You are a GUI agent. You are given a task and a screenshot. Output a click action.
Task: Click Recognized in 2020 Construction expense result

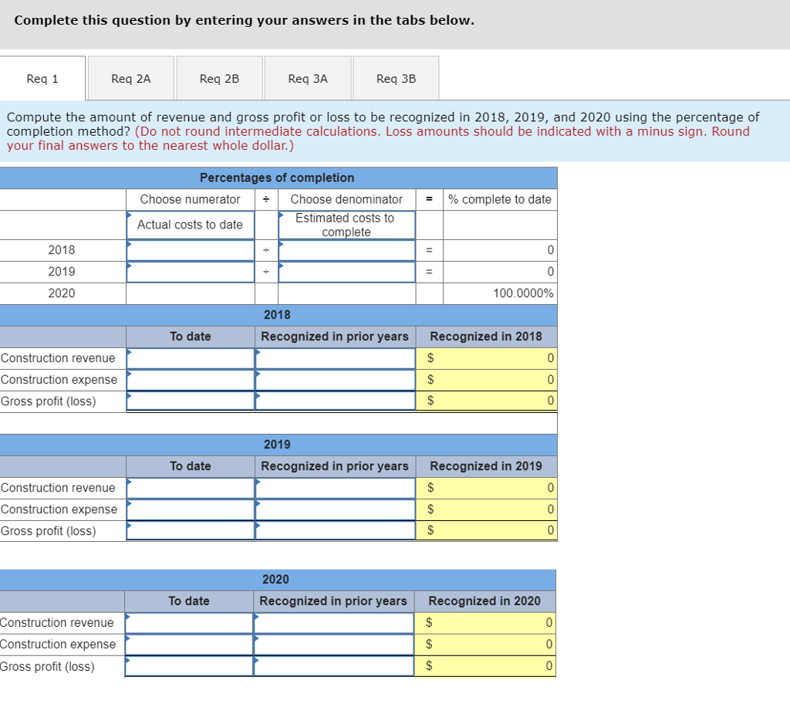click(485, 645)
